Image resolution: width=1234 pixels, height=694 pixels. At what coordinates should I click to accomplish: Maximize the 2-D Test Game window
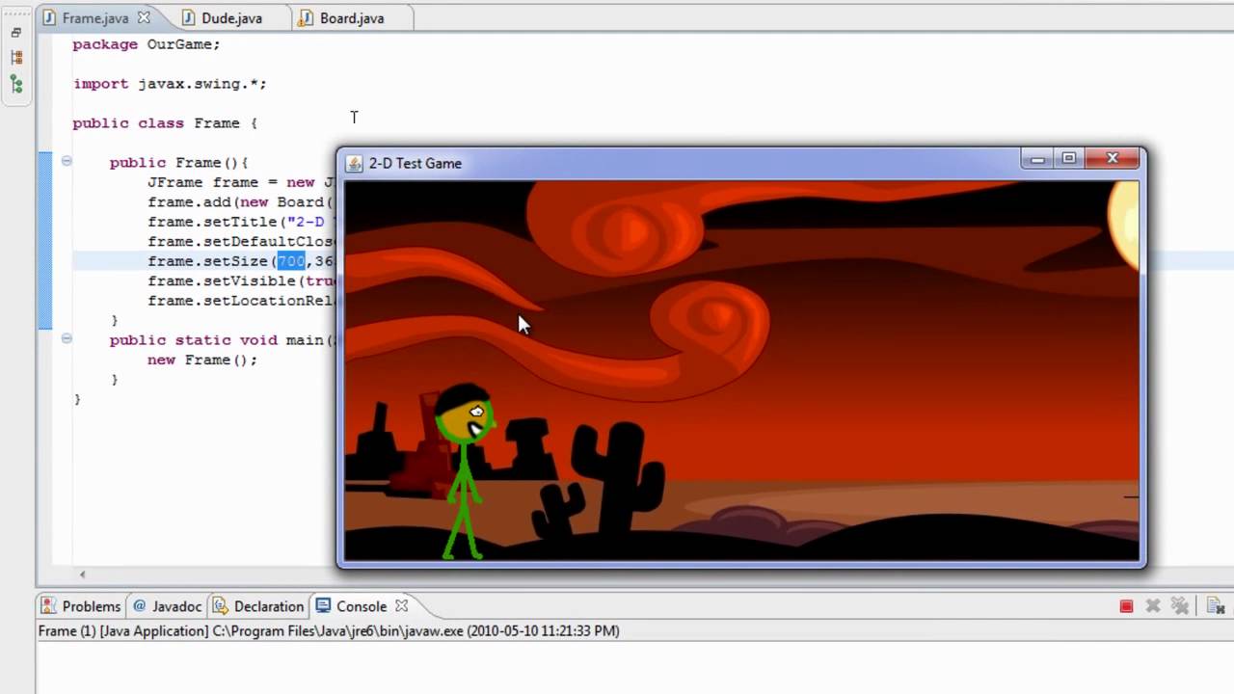click(x=1068, y=159)
